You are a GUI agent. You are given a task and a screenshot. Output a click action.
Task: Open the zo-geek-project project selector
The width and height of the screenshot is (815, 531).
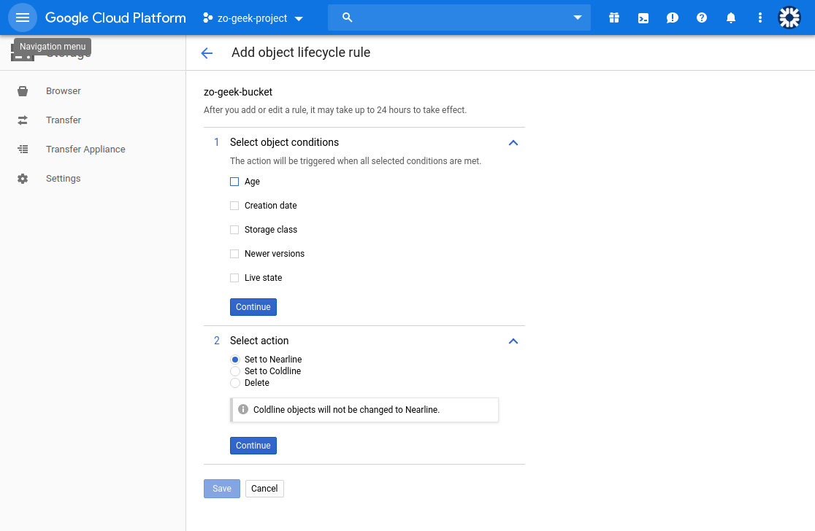coord(253,18)
